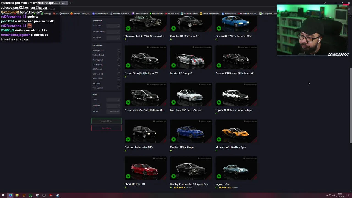This screenshot has height=198, width=352.
Task: Check the DRS Support option
Action: [x=119, y=69]
